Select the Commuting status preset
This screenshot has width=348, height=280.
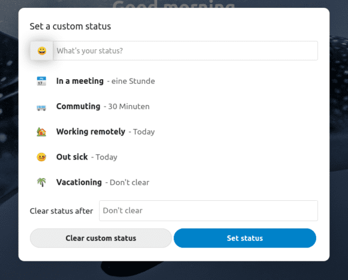[x=174, y=106]
